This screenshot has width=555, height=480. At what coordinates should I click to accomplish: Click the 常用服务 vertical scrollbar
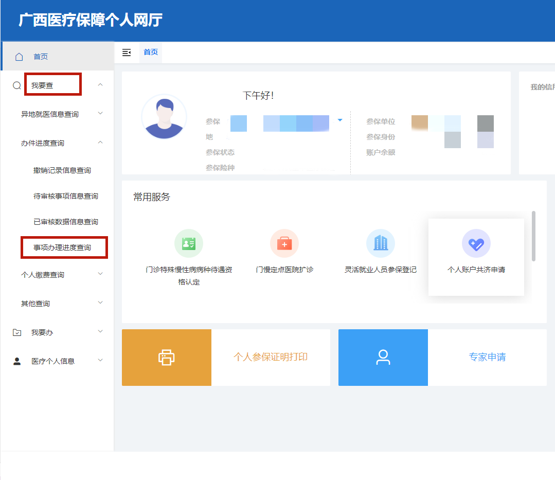(x=533, y=236)
